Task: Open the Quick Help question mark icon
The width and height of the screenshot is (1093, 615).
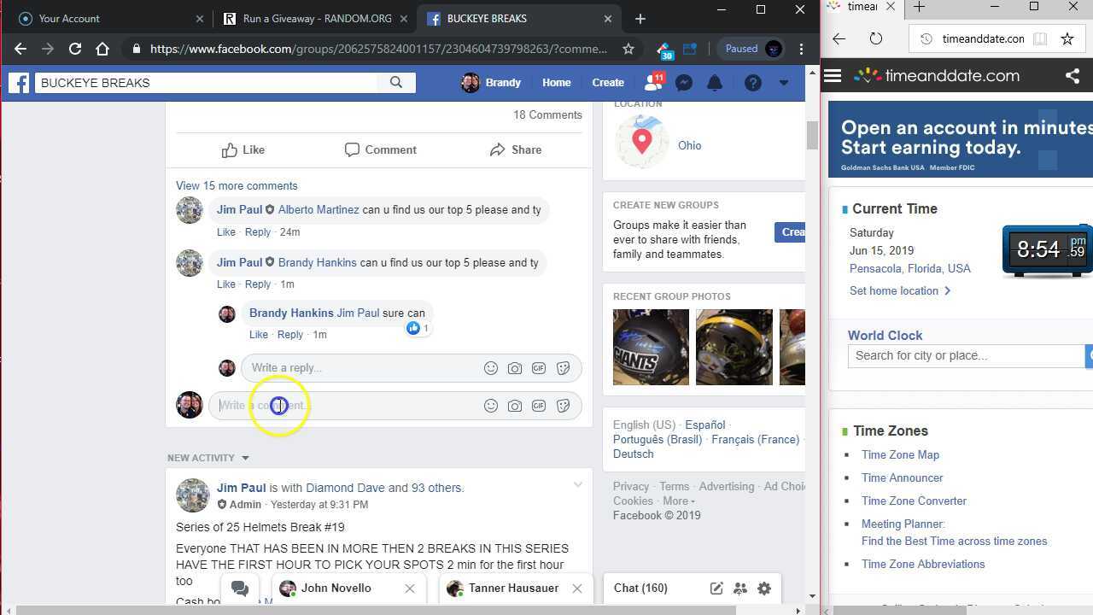Action: click(x=752, y=83)
